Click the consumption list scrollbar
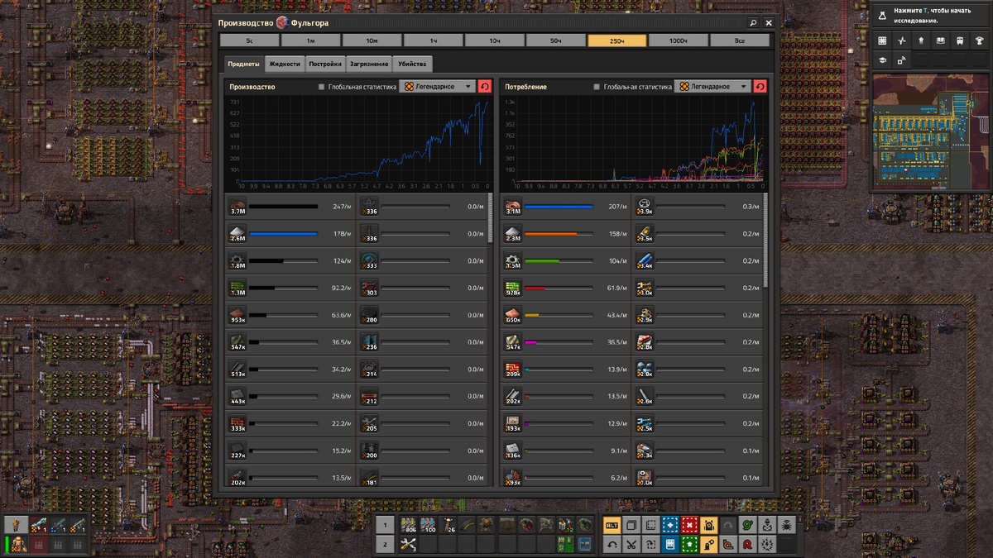Viewport: 993px width, 558px height. click(x=766, y=240)
